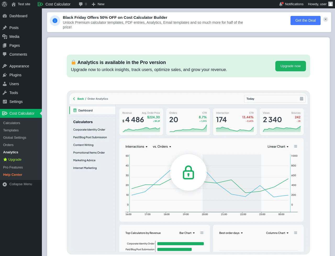
Task: Open the Bar Chart dropdown
Action: 187,233
